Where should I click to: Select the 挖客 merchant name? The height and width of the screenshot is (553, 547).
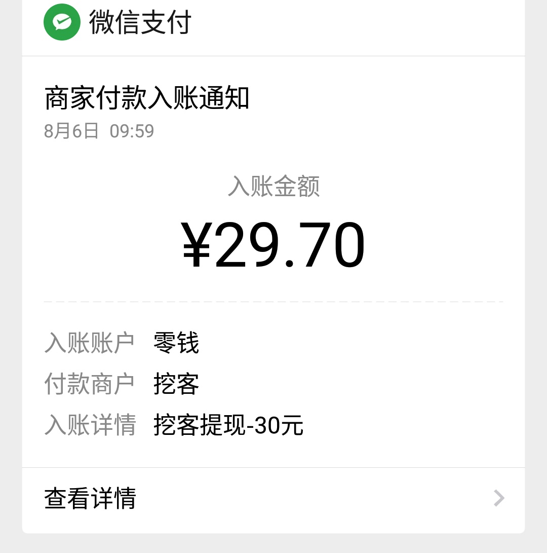pyautogui.click(x=176, y=384)
